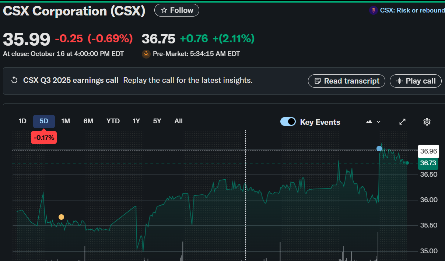Show YTD chart range
This screenshot has width=445, height=261.
point(113,121)
